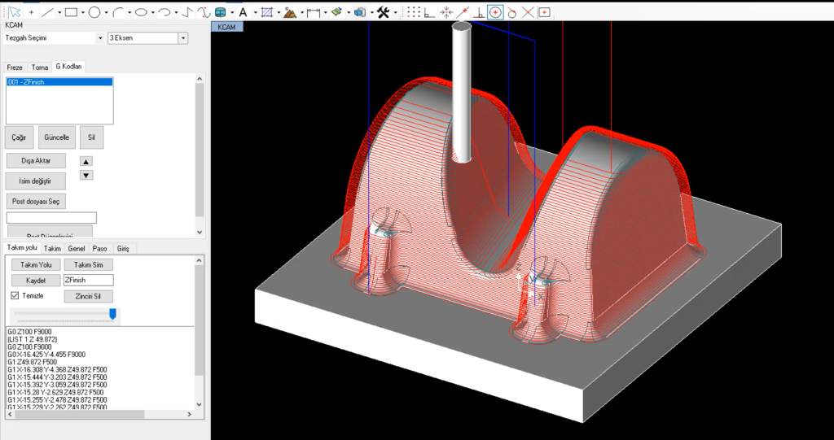Select 001 - ZFinish in the list
This screenshot has width=834, height=440.
(59, 82)
